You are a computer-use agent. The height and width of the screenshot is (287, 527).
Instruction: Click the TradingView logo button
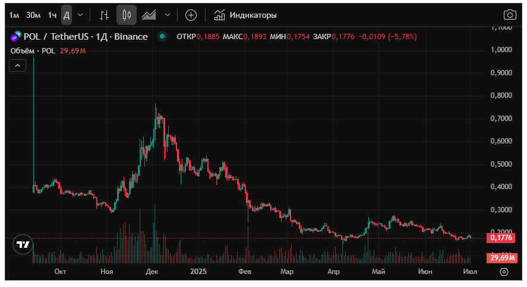click(x=23, y=244)
